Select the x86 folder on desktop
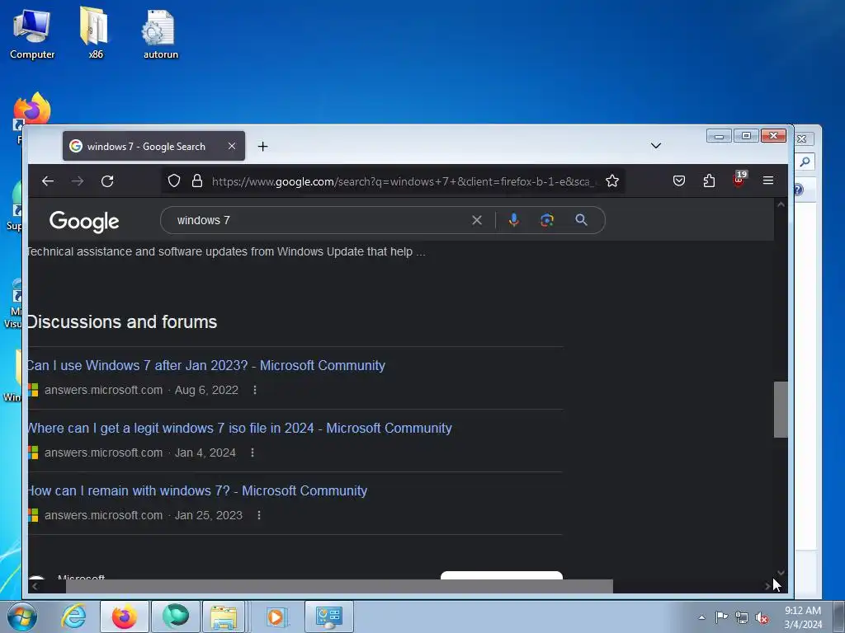The image size is (845, 633). tap(96, 33)
